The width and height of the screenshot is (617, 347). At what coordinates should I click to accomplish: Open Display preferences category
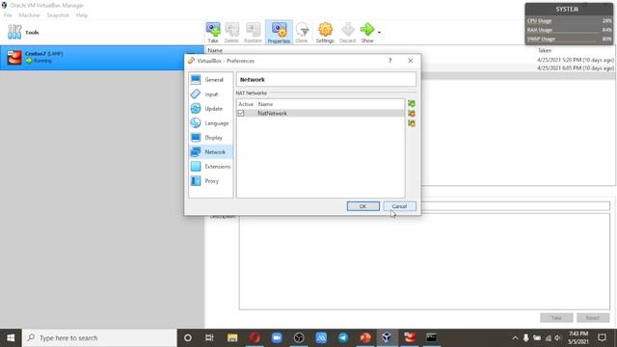(x=210, y=137)
